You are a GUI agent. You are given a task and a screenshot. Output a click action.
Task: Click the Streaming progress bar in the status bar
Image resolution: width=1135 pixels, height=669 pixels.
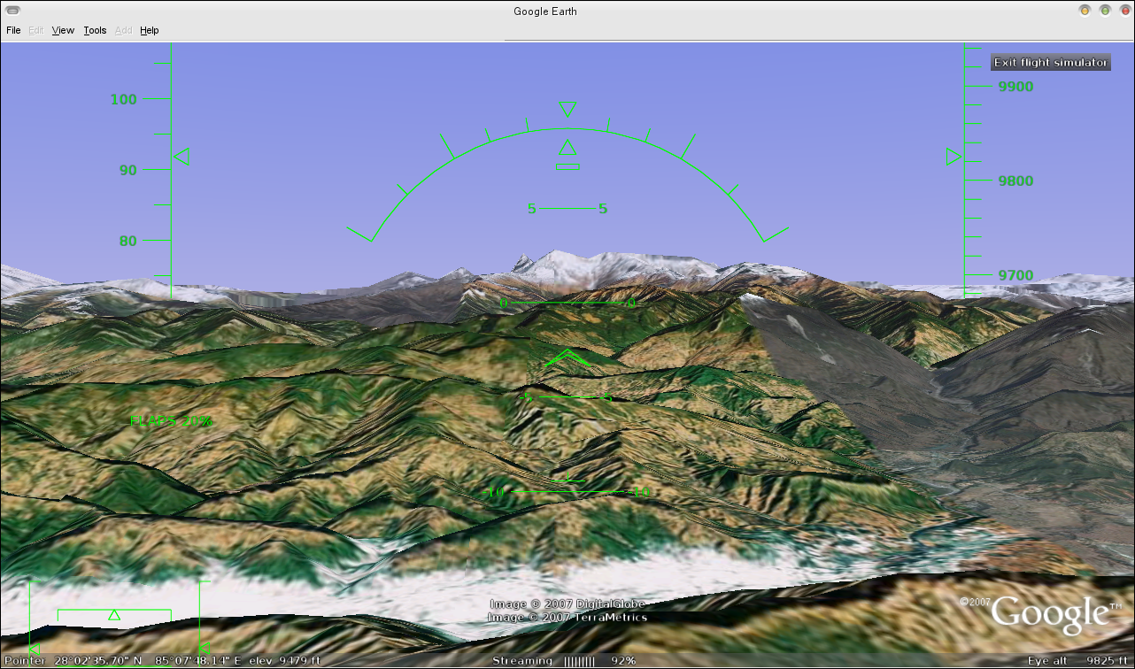[x=580, y=661]
